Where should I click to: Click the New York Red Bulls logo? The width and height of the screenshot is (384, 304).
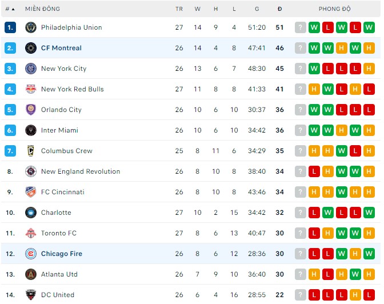pos(31,89)
